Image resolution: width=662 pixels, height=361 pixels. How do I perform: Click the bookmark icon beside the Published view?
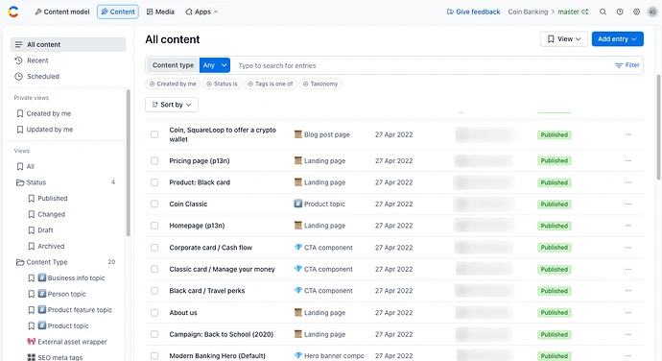click(32, 198)
